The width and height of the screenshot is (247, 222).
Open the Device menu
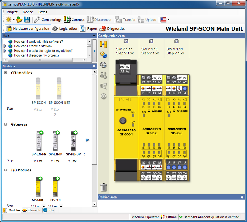coord(28,12)
